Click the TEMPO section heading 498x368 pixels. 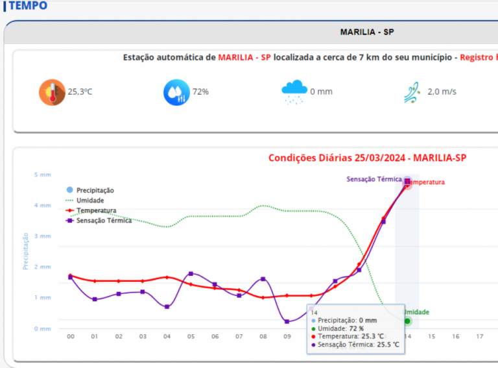(x=28, y=5)
